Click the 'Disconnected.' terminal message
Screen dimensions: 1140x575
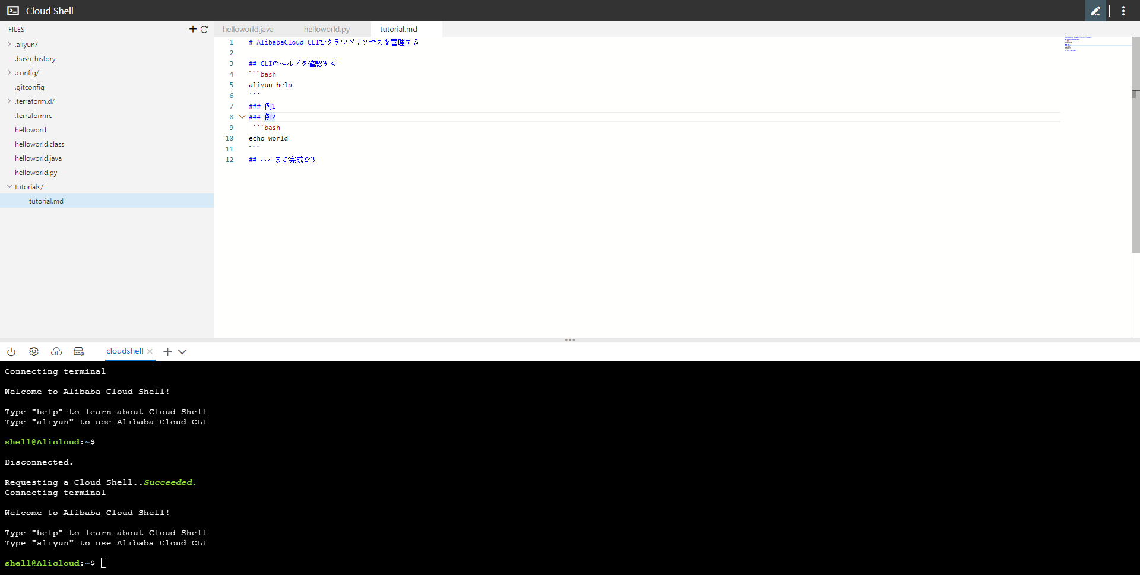[x=39, y=462]
